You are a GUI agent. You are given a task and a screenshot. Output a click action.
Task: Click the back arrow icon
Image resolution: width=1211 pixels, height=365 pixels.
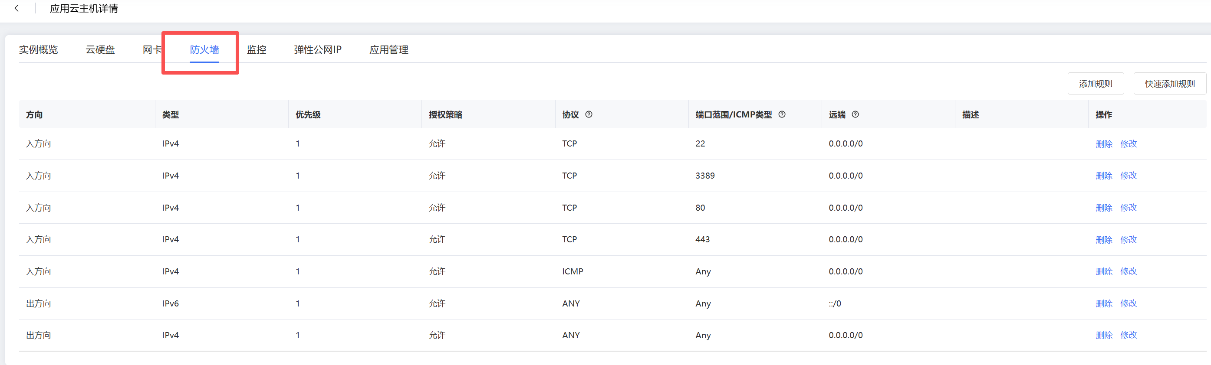tap(16, 9)
